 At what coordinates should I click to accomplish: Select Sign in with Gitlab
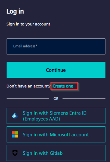(56, 153)
